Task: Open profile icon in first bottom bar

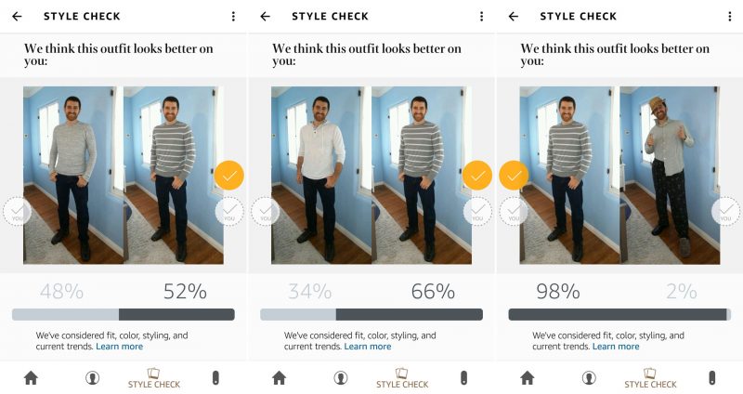Action: click(92, 378)
